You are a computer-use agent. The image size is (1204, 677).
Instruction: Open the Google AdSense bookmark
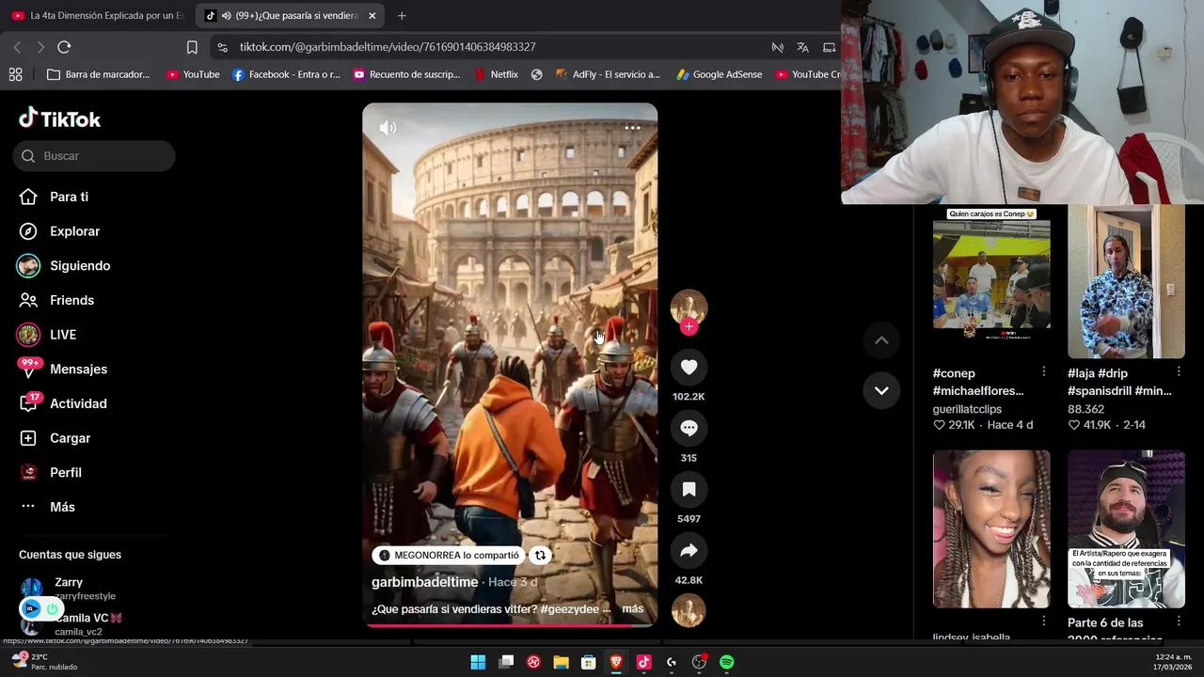coord(719,74)
